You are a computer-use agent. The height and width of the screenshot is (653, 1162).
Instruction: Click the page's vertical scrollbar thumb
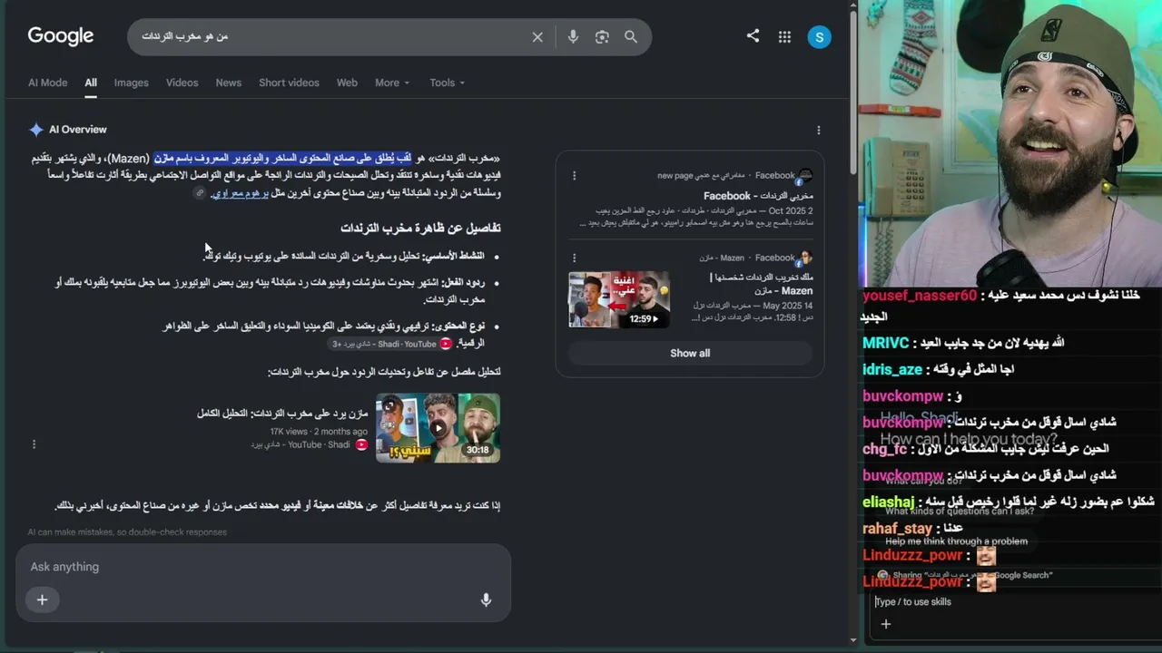(x=853, y=91)
